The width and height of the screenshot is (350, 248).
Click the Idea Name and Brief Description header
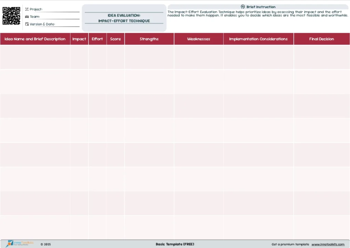pos(35,39)
